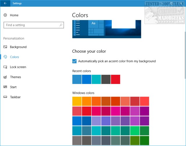Select the red recent color swatch

[115, 79]
